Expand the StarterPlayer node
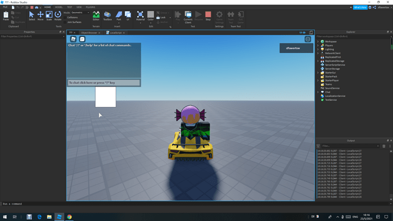 pyautogui.click(x=318, y=80)
